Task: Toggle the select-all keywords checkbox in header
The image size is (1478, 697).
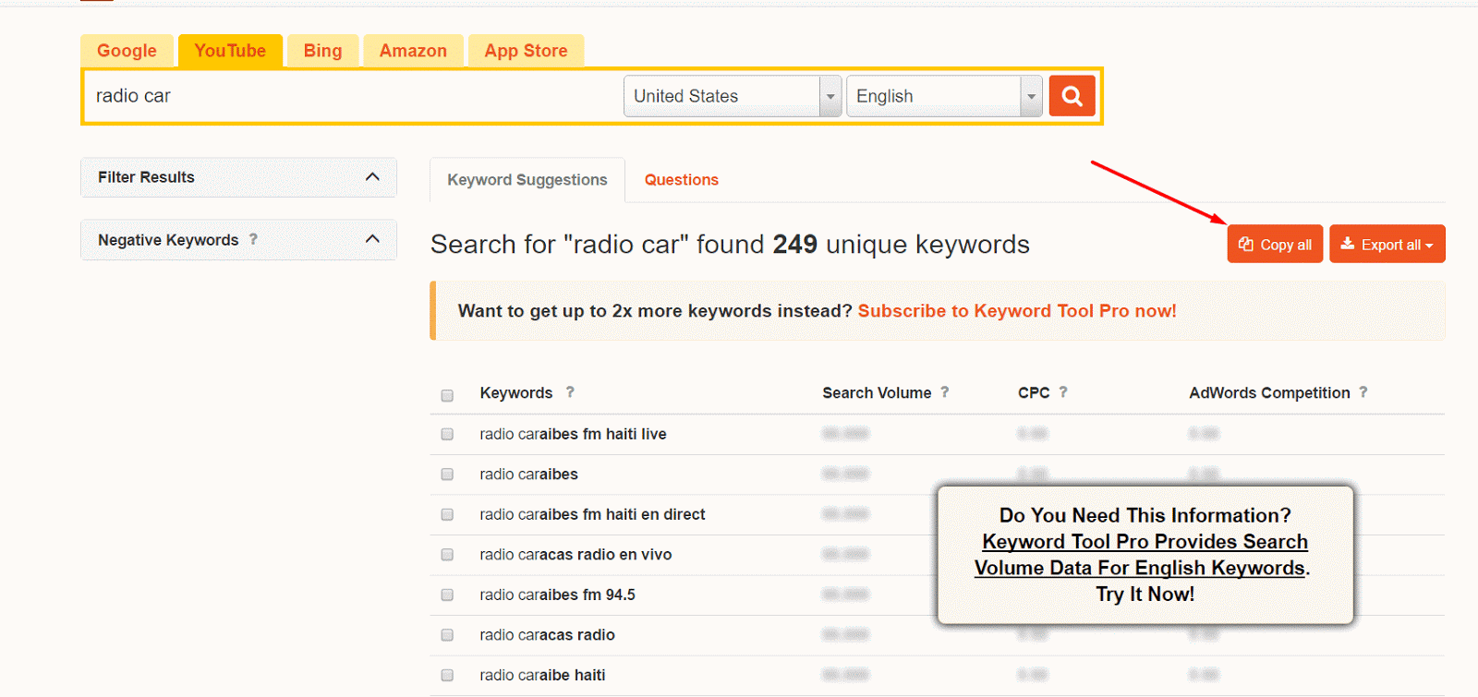Action: 447,395
